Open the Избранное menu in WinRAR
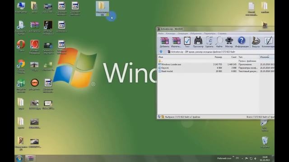 tap(196, 33)
